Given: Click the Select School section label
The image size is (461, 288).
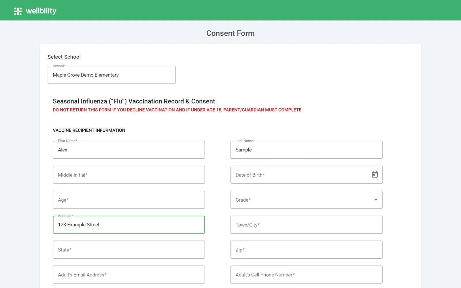Looking at the screenshot, I should pyautogui.click(x=64, y=57).
